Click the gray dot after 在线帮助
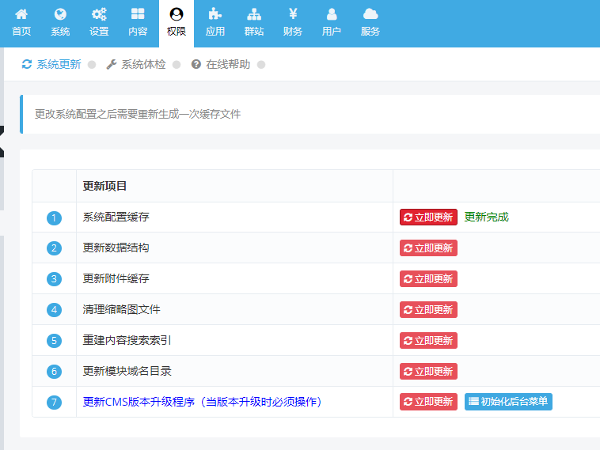This screenshot has height=450, width=600. point(261,65)
